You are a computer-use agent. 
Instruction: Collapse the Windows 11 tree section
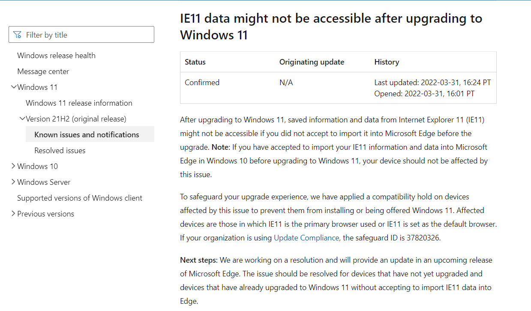click(x=14, y=87)
